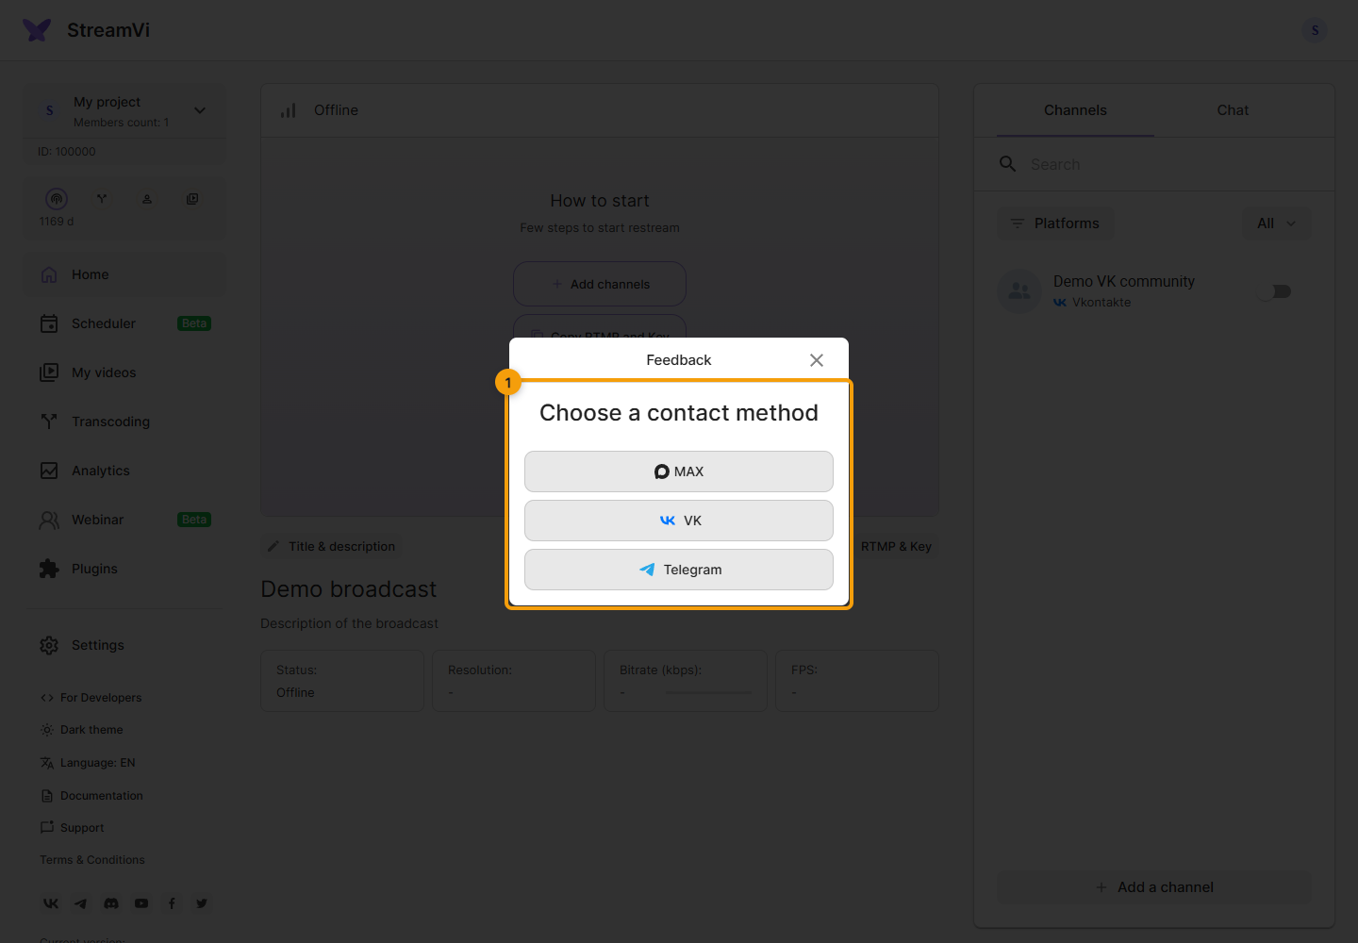Image resolution: width=1358 pixels, height=943 pixels.
Task: Close the Feedback dialog
Action: [817, 360]
